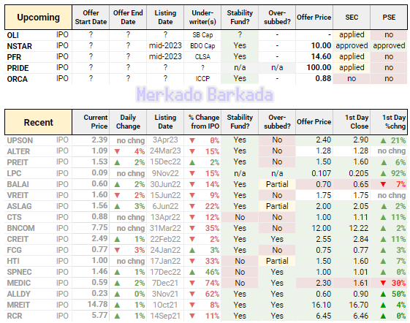Click the SB Cap underwriter cell

[x=202, y=35]
